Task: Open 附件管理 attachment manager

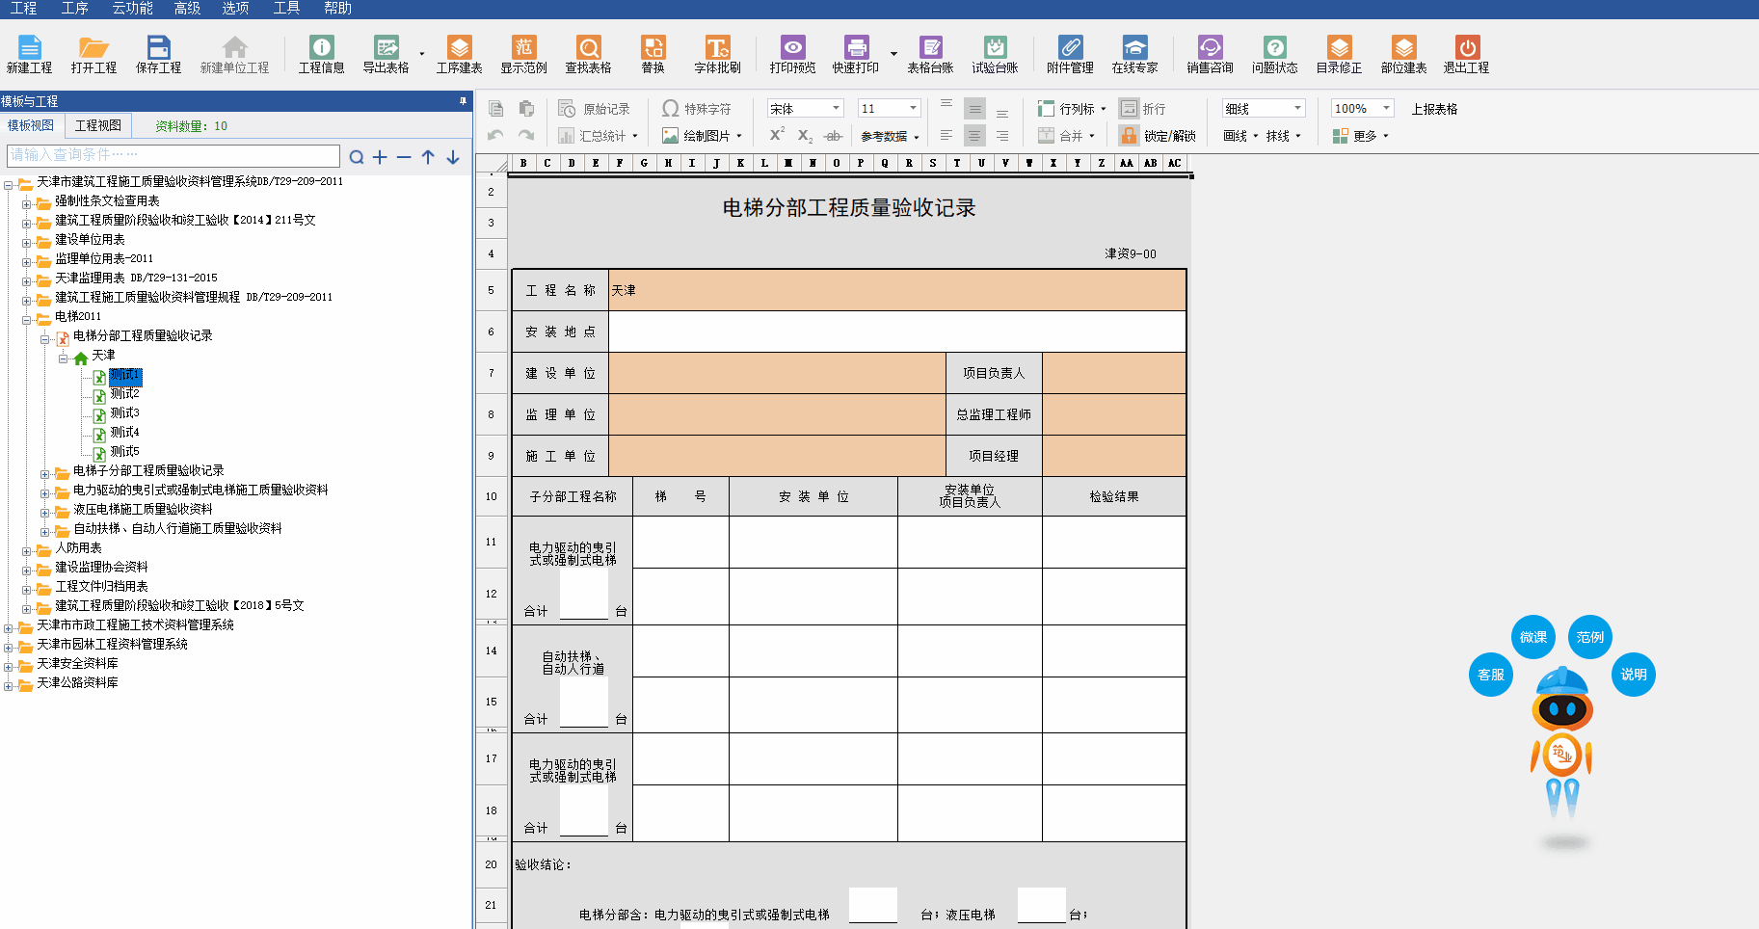Action: [x=1070, y=54]
